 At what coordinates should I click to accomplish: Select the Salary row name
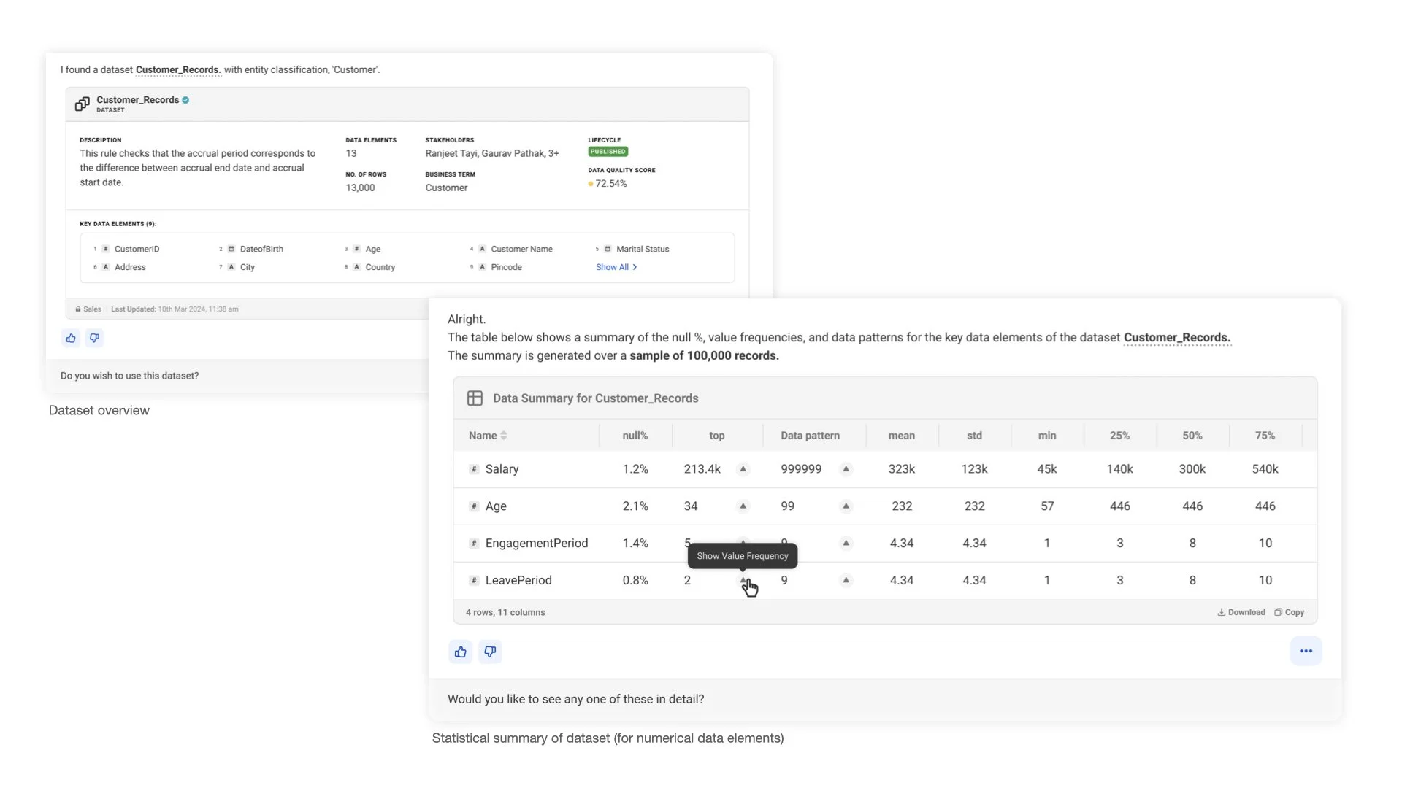[x=502, y=469]
